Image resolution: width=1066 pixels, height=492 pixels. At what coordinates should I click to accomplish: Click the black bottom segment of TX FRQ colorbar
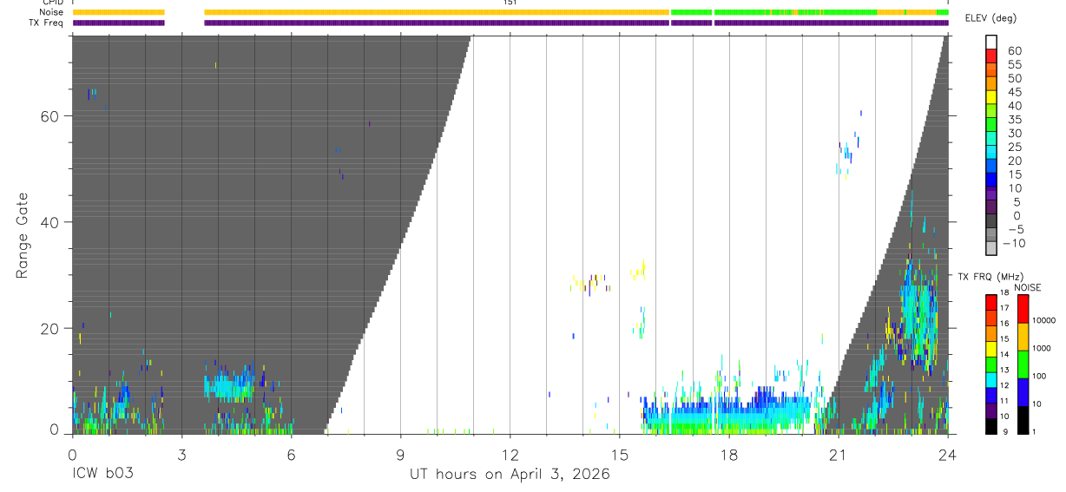991,426
